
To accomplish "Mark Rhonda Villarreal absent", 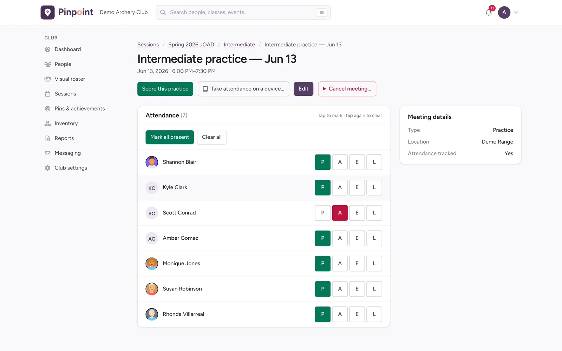I will coord(340,314).
